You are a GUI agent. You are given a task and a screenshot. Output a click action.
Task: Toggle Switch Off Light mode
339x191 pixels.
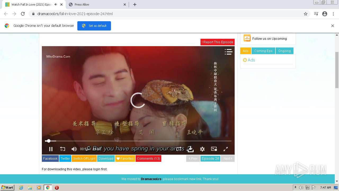click(84, 159)
